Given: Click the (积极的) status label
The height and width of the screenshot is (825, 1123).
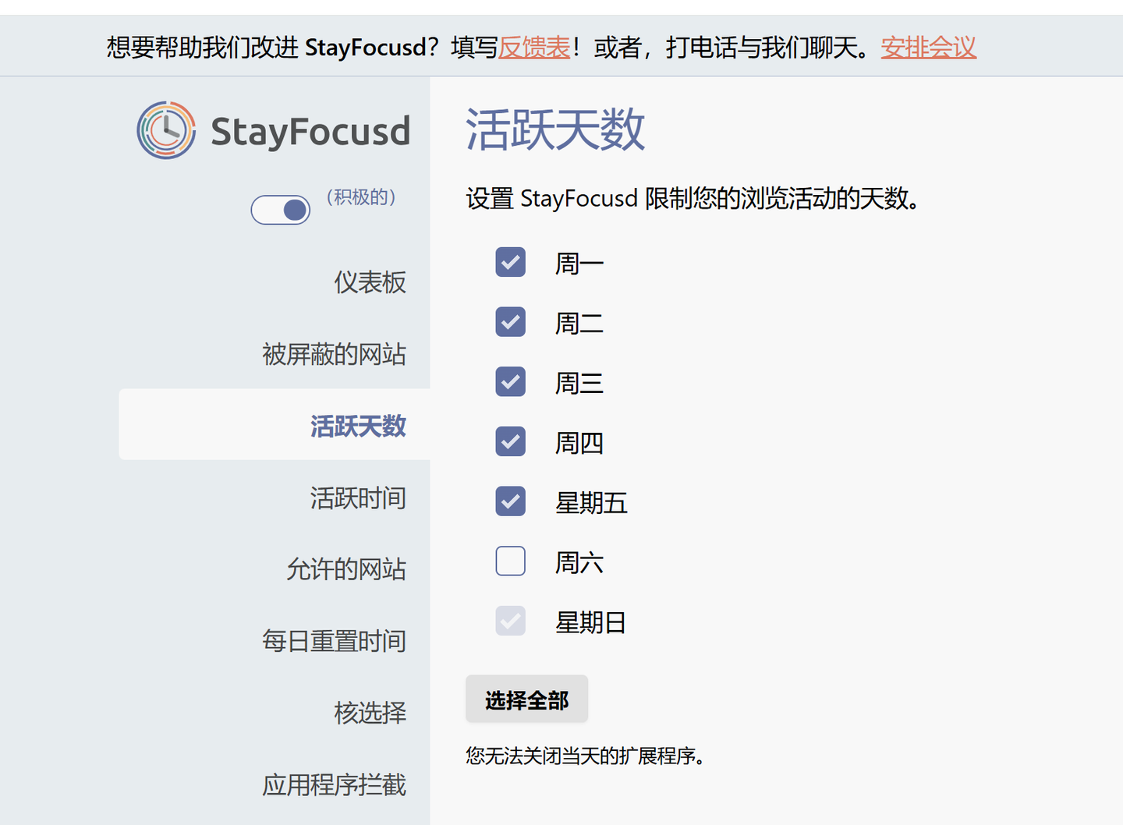Looking at the screenshot, I should pos(361,197).
